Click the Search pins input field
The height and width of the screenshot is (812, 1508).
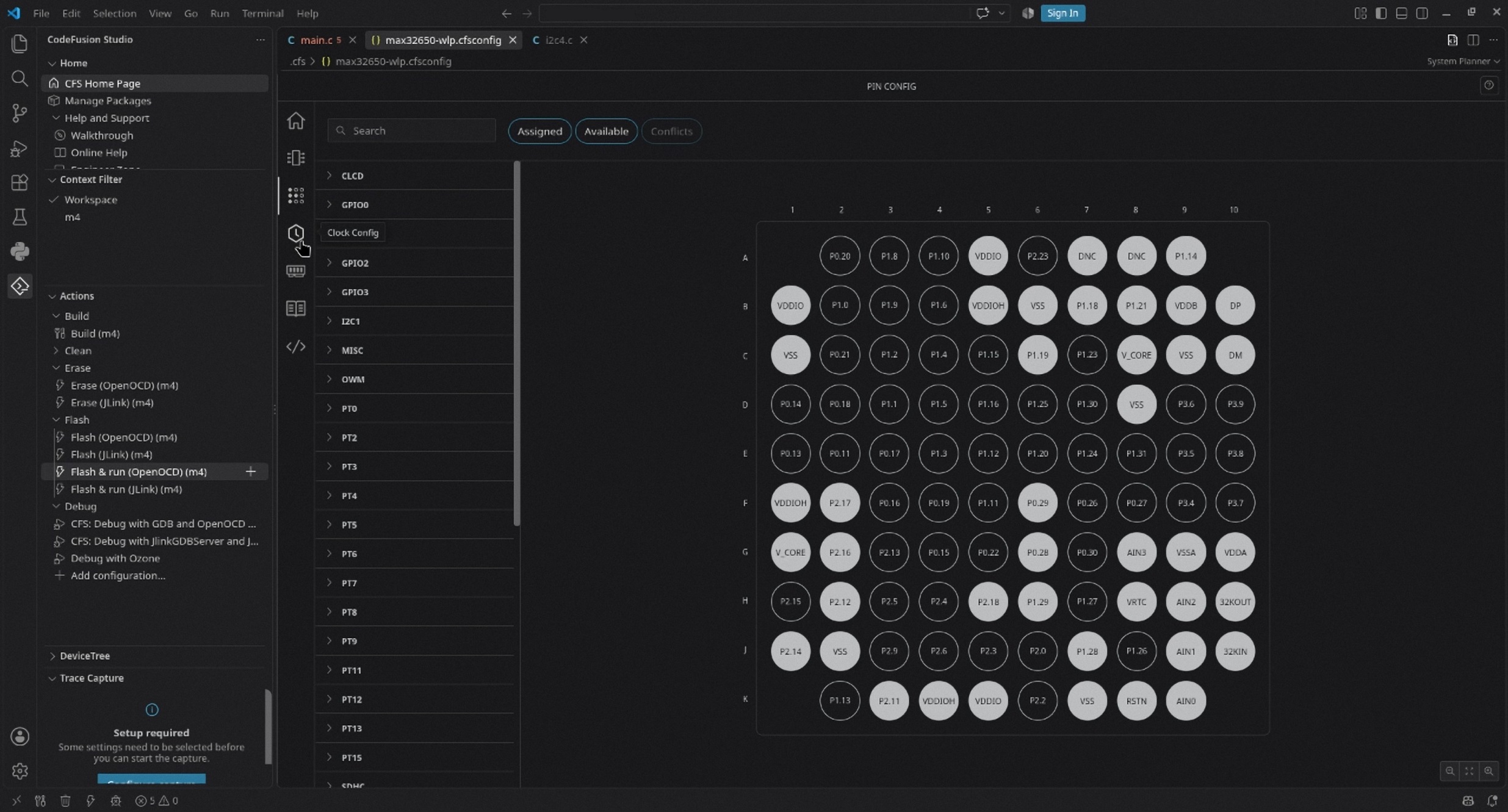pyautogui.click(x=412, y=131)
